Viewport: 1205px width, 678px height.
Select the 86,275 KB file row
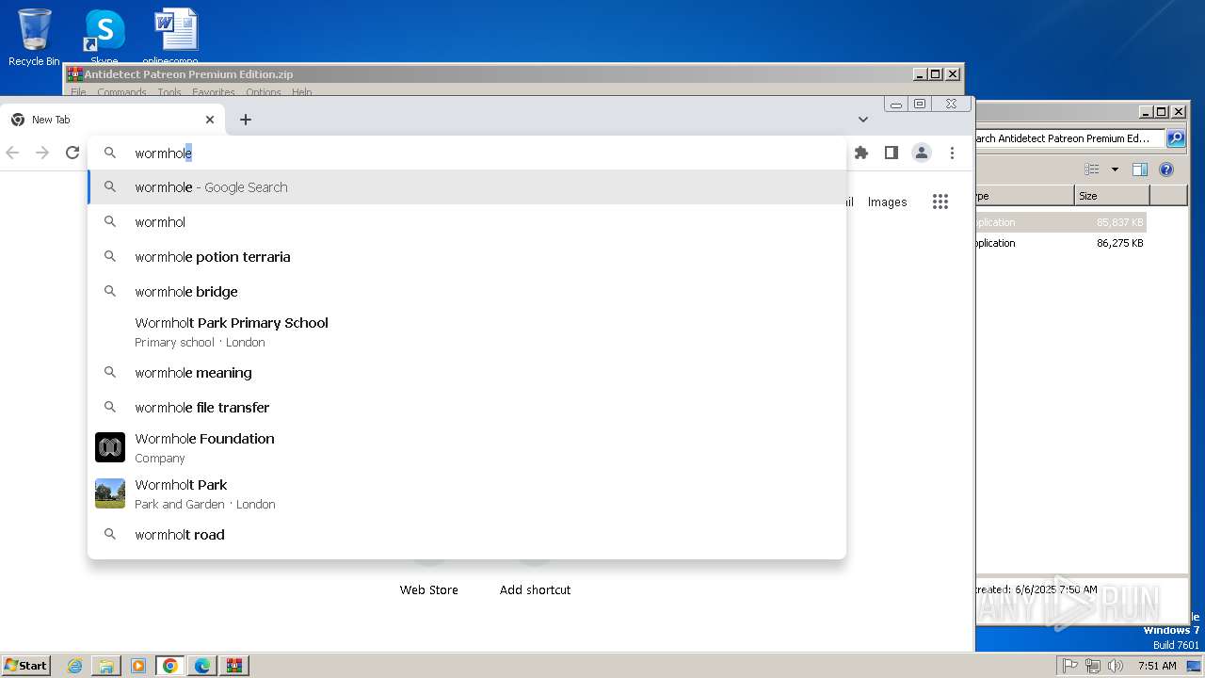pos(1061,243)
